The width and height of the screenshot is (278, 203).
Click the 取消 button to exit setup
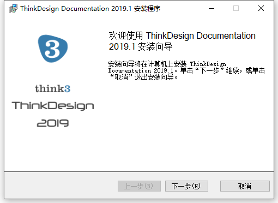click(x=245, y=186)
